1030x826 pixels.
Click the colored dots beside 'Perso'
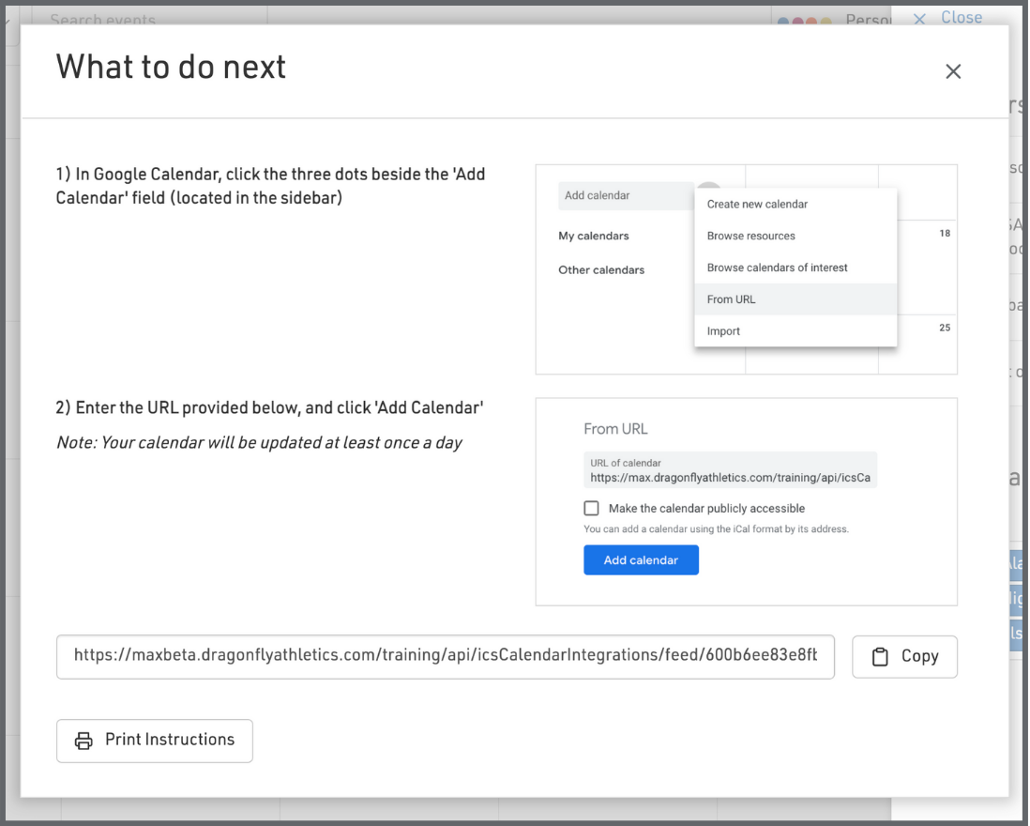tap(804, 21)
